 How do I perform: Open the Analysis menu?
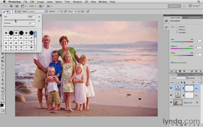(x=77, y=2)
